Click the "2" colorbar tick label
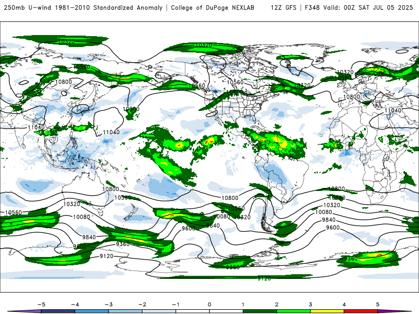This screenshot has width=419, height=314. pyautogui.click(x=277, y=305)
